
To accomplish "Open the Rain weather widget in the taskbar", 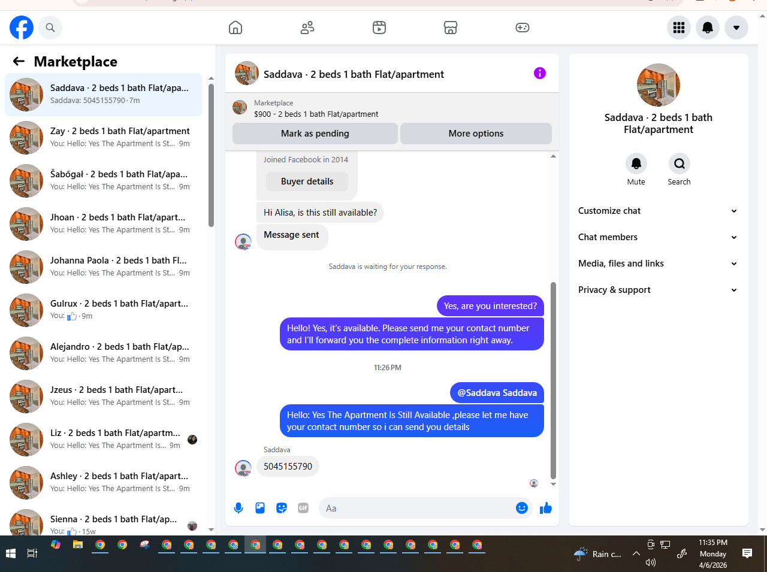I will pos(597,554).
